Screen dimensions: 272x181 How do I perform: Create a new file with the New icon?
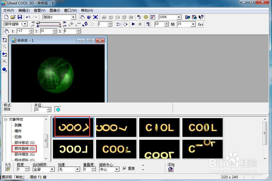pos(6,17)
